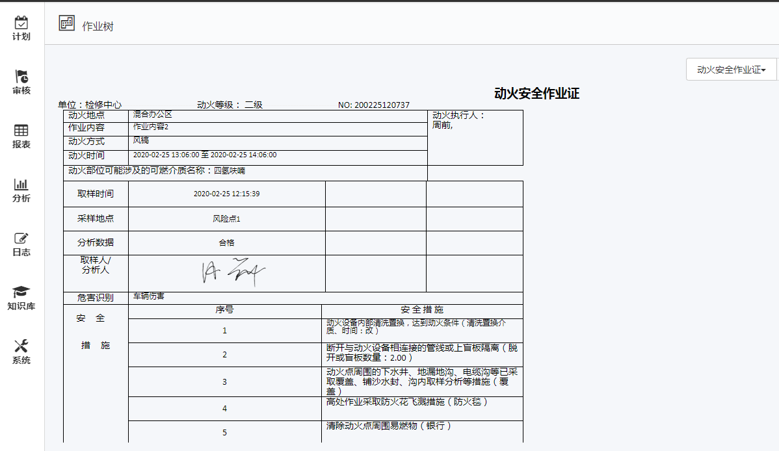Click the 作业树 header title
The image size is (779, 451).
click(x=98, y=27)
